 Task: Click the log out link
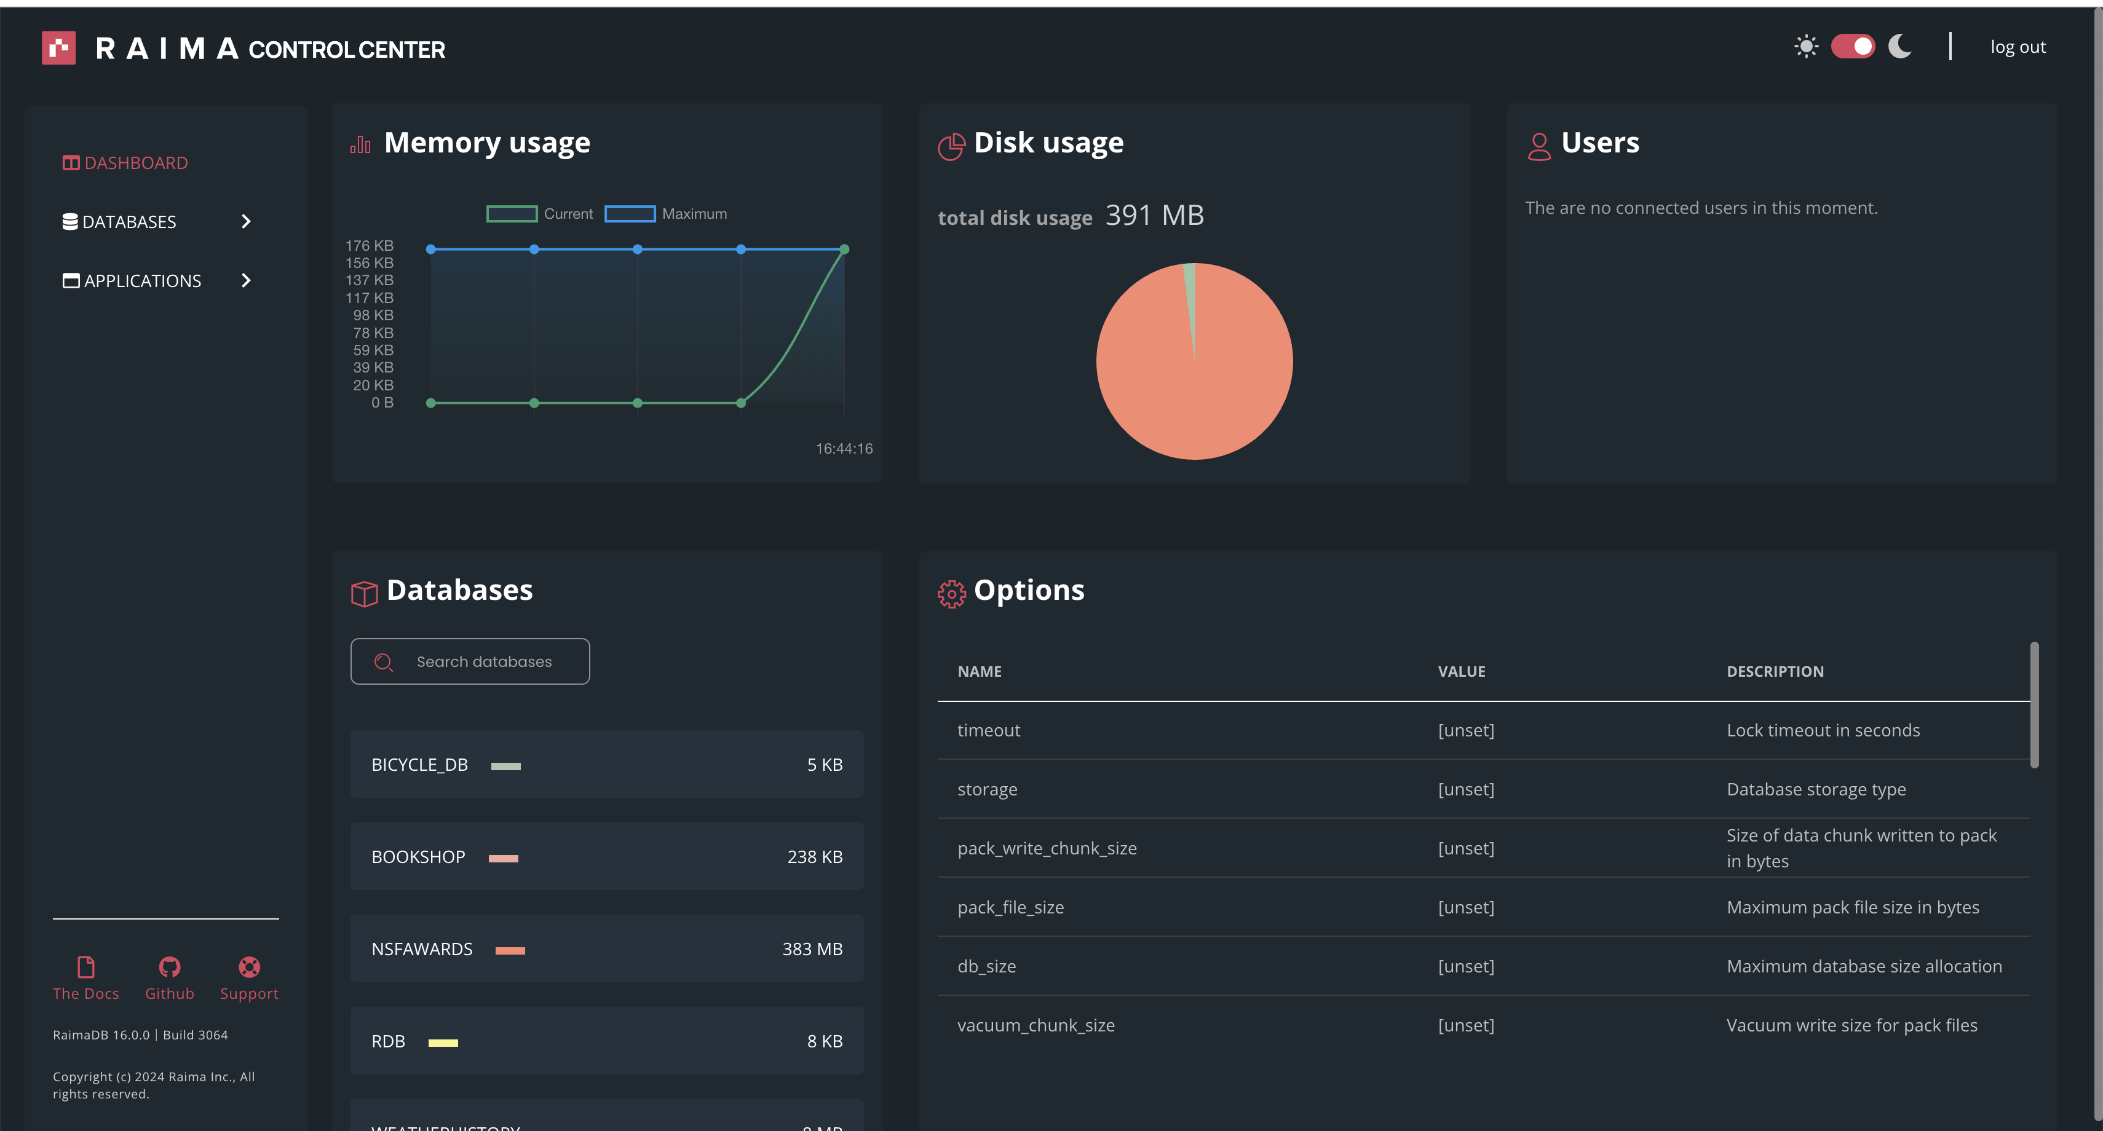tap(2018, 47)
